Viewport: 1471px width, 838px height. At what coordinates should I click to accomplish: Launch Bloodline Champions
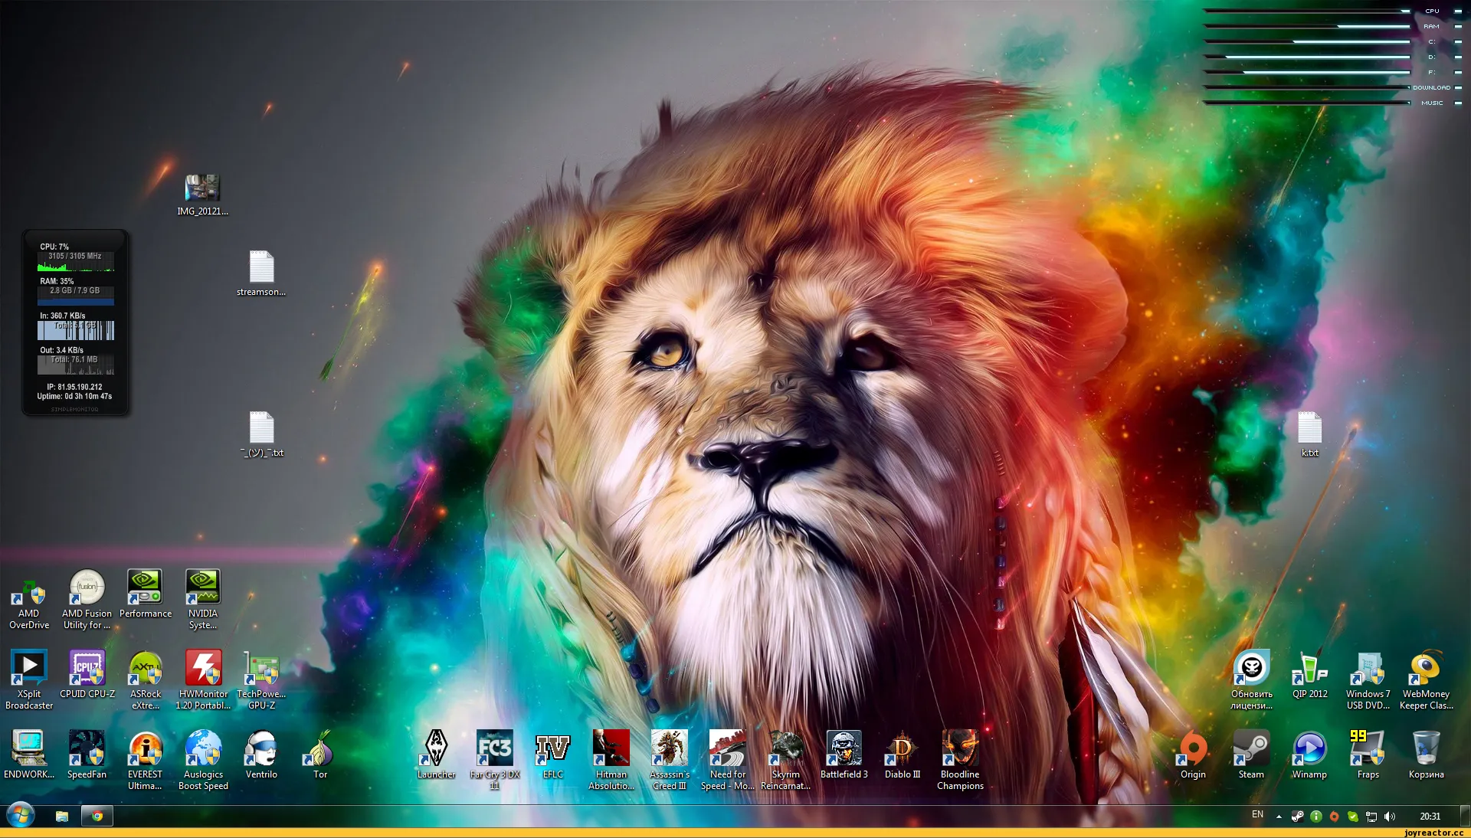click(960, 760)
